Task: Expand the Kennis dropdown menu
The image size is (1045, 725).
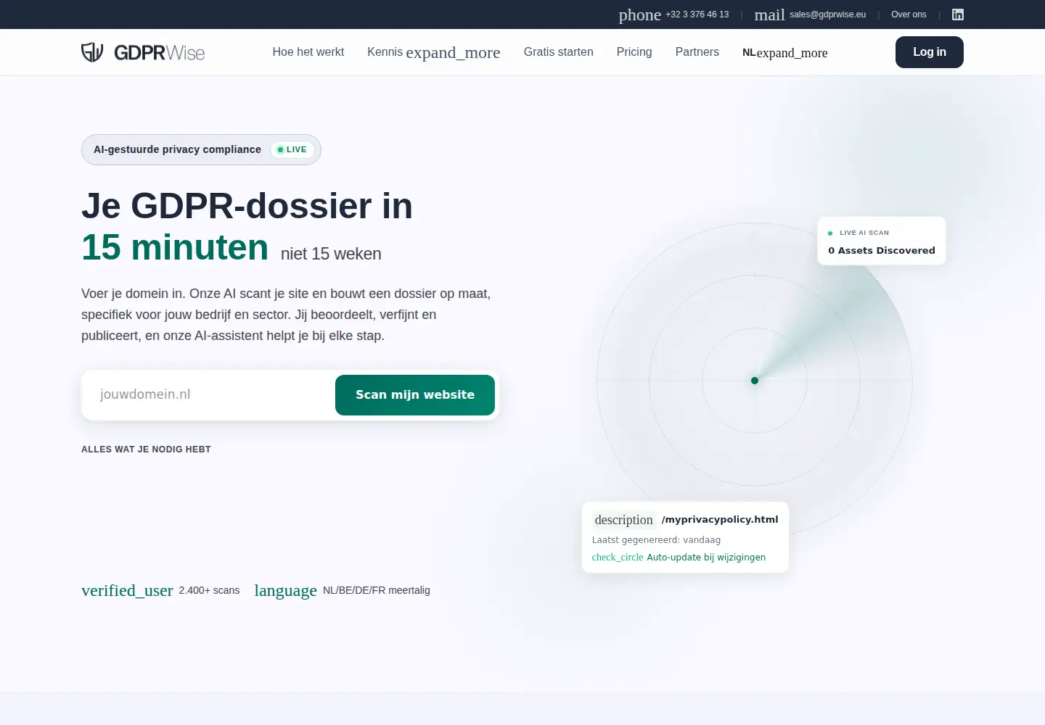Action: [x=433, y=52]
